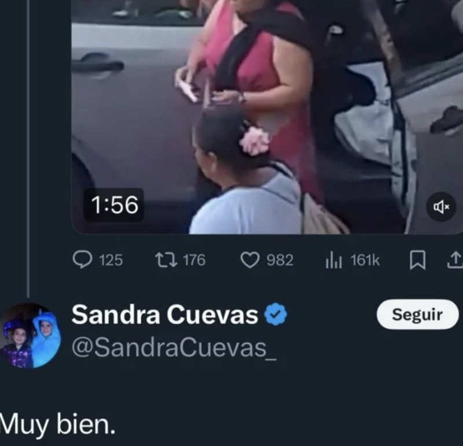Open the 125 replies count
This screenshot has width=463, height=446.
point(111,260)
